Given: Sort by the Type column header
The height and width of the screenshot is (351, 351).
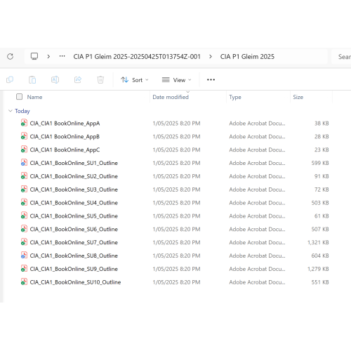Looking at the screenshot, I should (x=235, y=97).
